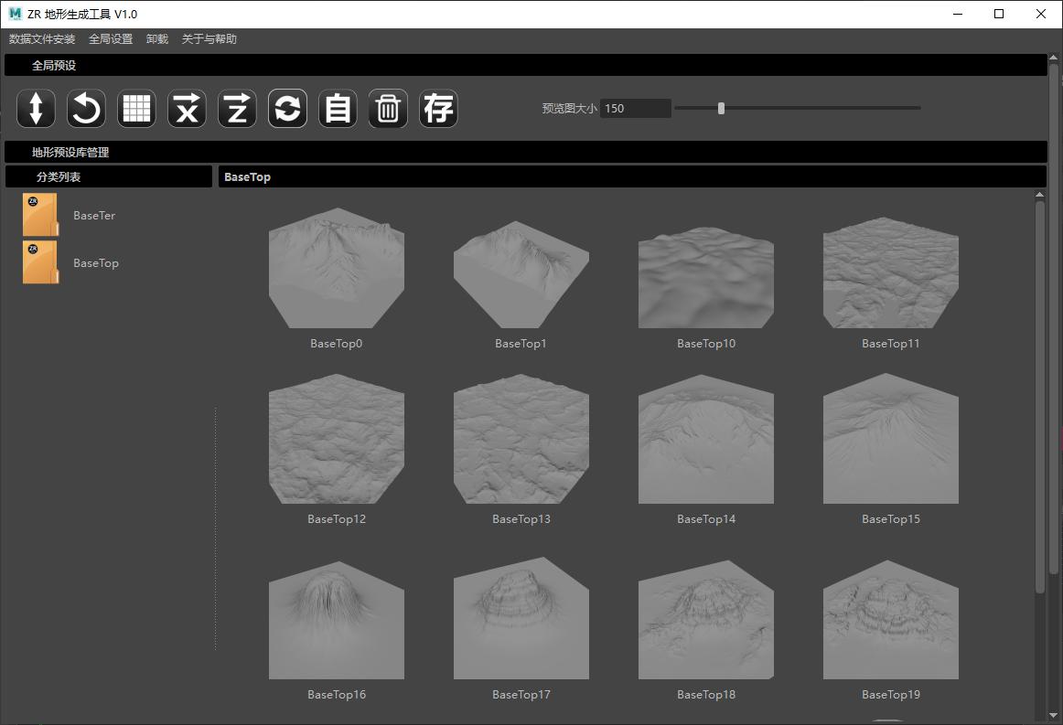1063x725 pixels.
Task: Click the trash can delete icon
Action: pyautogui.click(x=388, y=109)
